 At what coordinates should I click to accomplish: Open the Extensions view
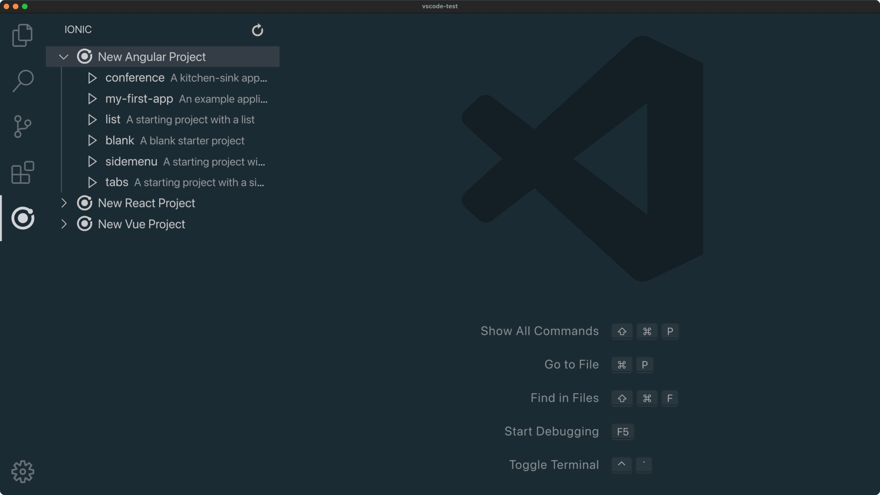click(22, 173)
